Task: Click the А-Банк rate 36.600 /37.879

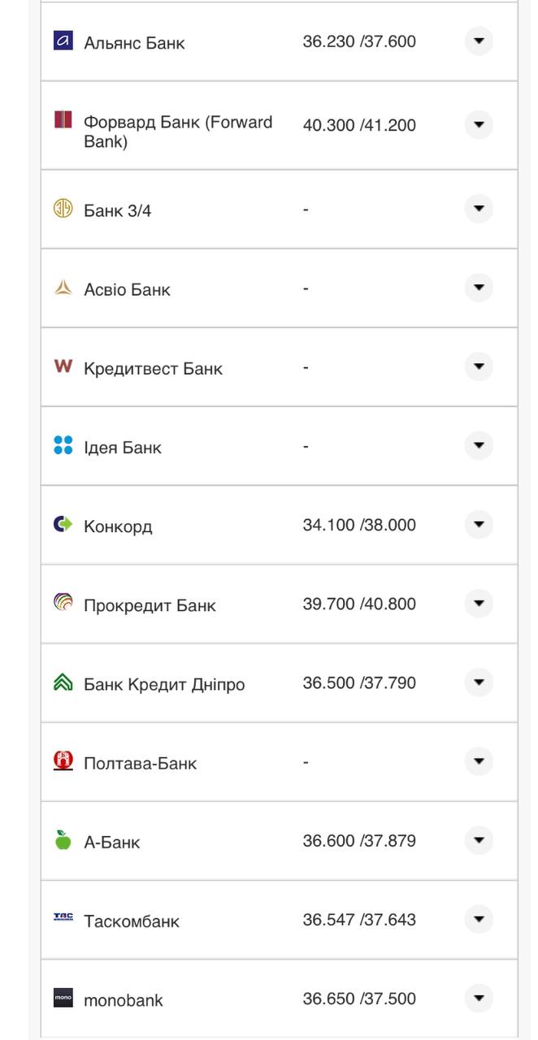Action: [359, 841]
